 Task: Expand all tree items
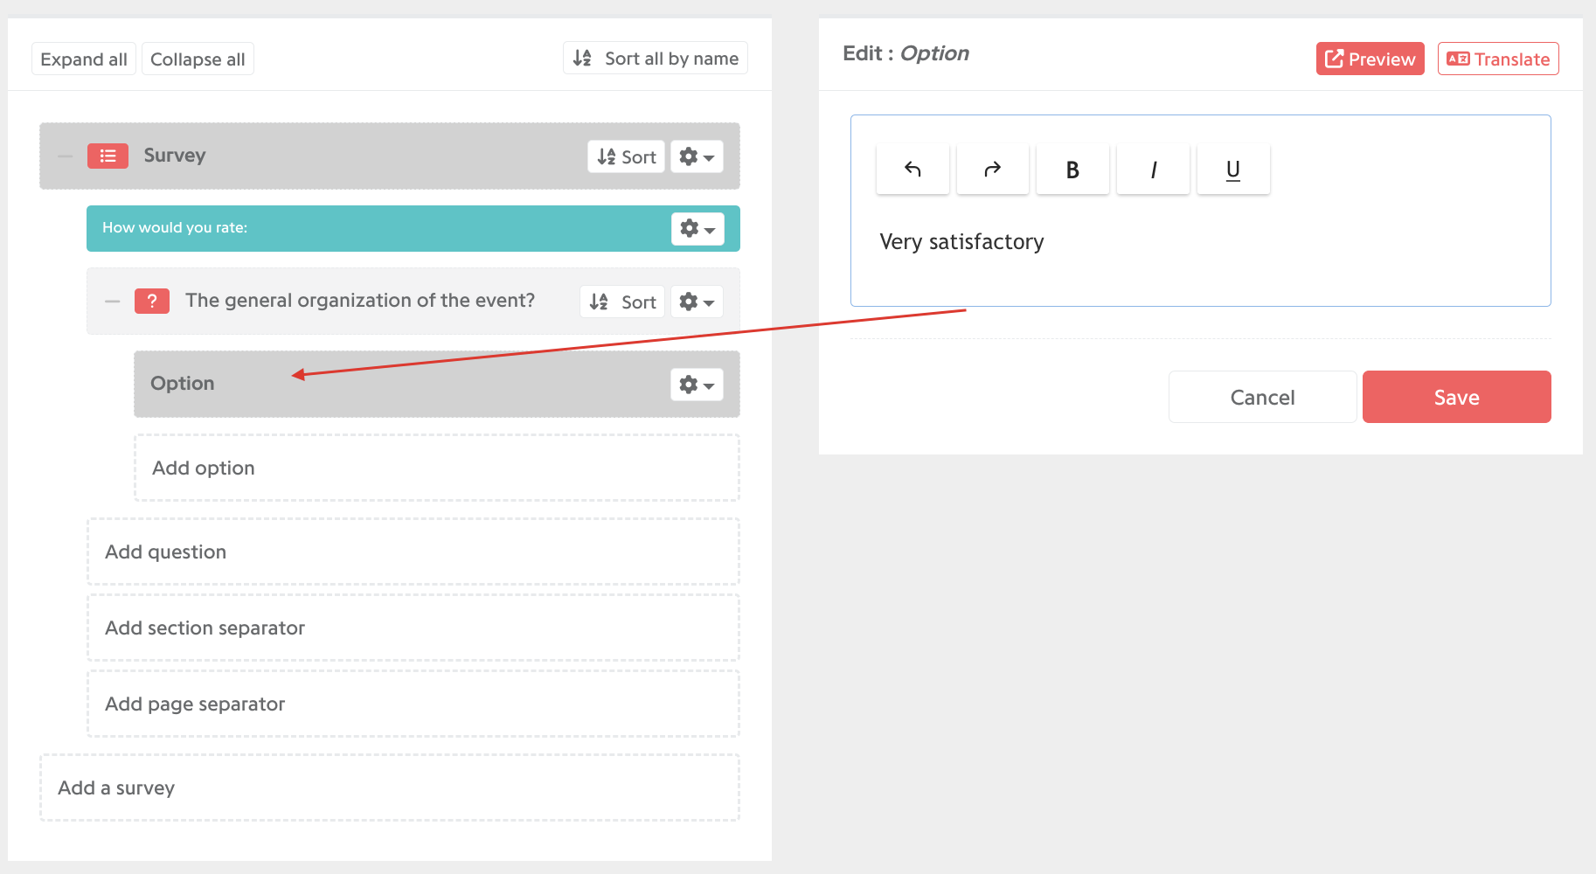(84, 59)
